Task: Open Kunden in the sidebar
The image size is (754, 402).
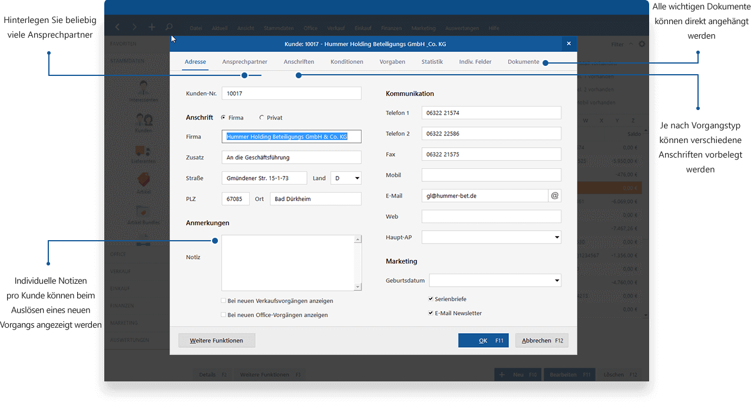Action: point(143,123)
